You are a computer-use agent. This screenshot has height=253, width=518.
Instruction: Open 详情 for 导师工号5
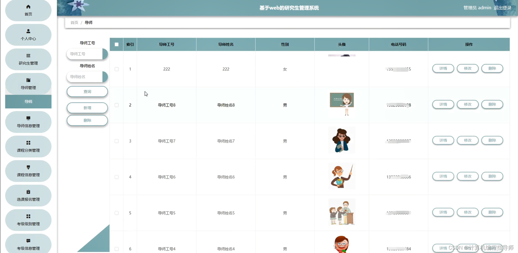[443, 212]
